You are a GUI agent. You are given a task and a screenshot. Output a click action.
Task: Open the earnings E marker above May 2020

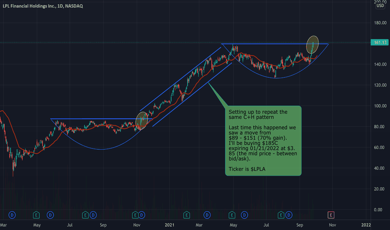pos(36,215)
